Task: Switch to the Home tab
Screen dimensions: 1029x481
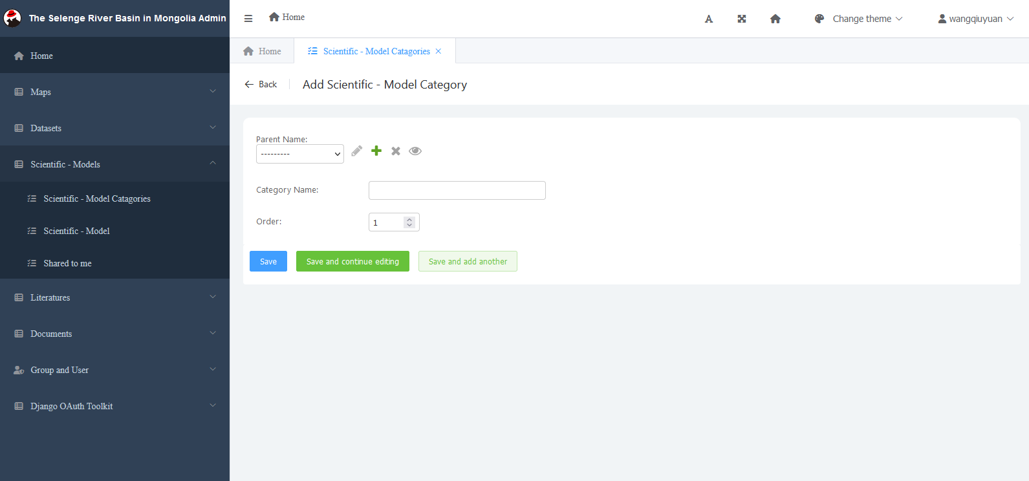Action: [263, 51]
